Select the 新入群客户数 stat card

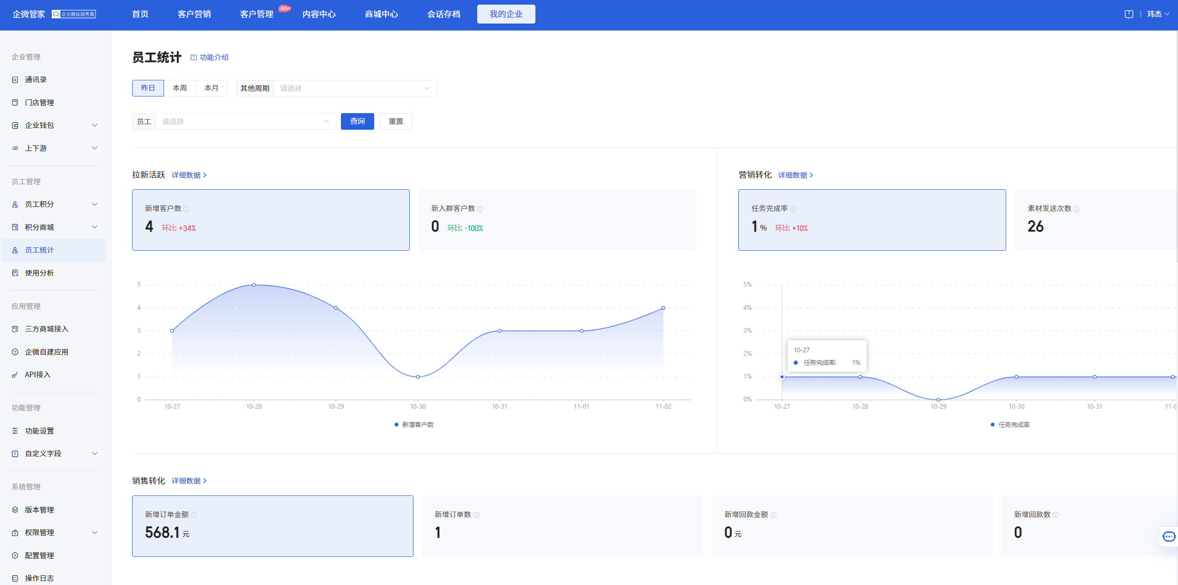[x=557, y=220]
